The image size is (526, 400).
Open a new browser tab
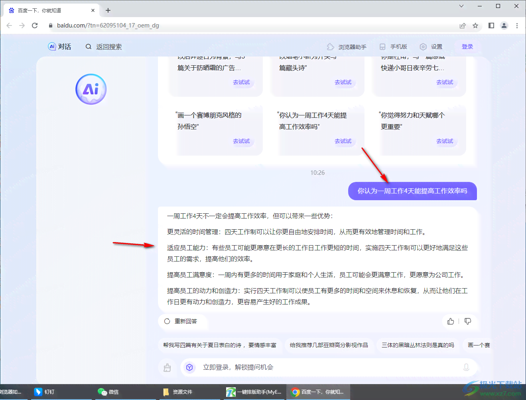click(108, 10)
